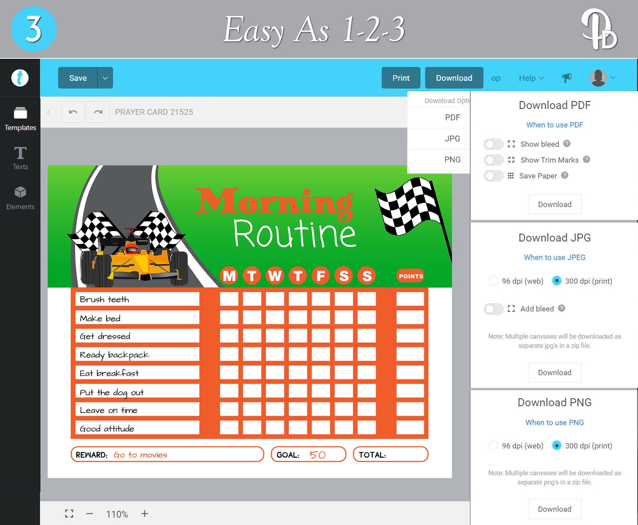Image resolution: width=638 pixels, height=525 pixels.
Task: Click Download under Download PDF
Action: [x=554, y=204]
